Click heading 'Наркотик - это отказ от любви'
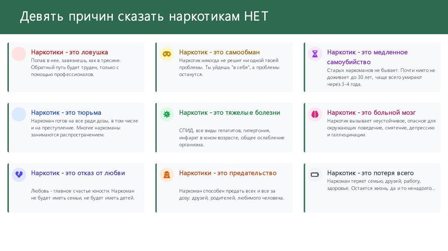This screenshot has height=251, width=448. (x=78, y=173)
